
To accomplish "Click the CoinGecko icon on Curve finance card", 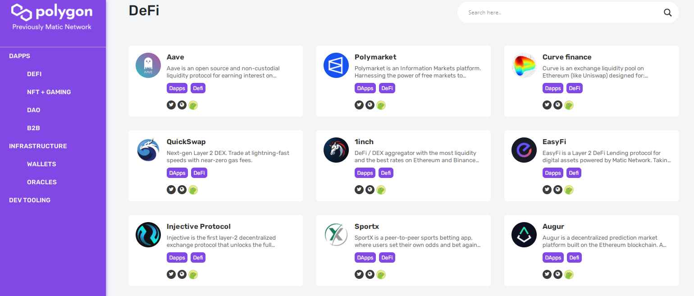I will click(x=569, y=105).
